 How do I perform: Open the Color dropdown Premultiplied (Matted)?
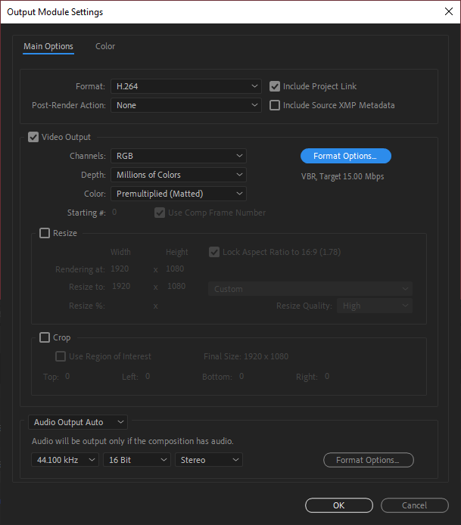pos(178,194)
